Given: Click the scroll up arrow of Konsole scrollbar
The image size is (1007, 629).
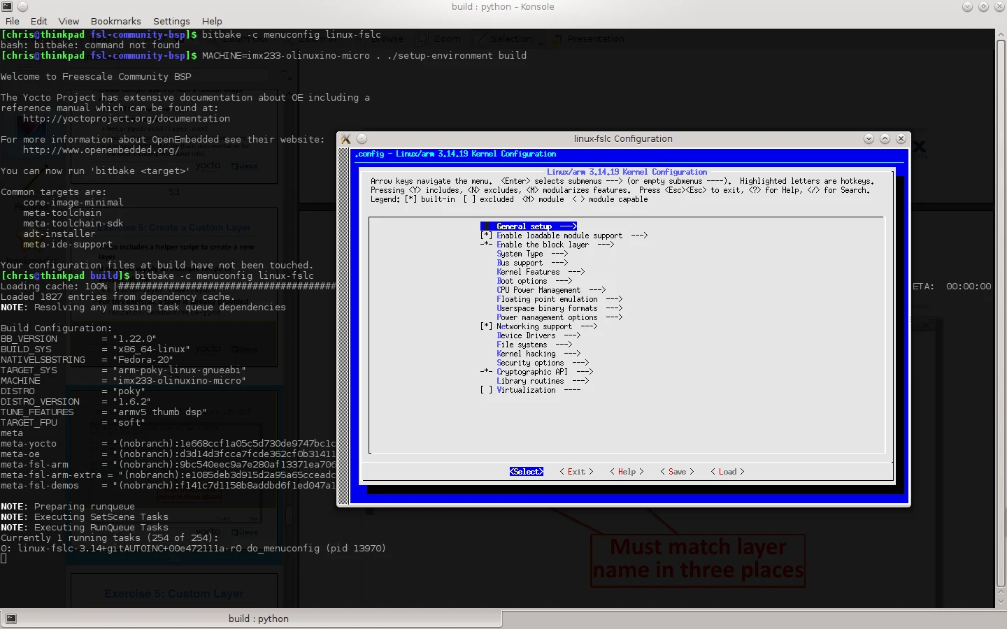Looking at the screenshot, I should click(x=1001, y=34).
